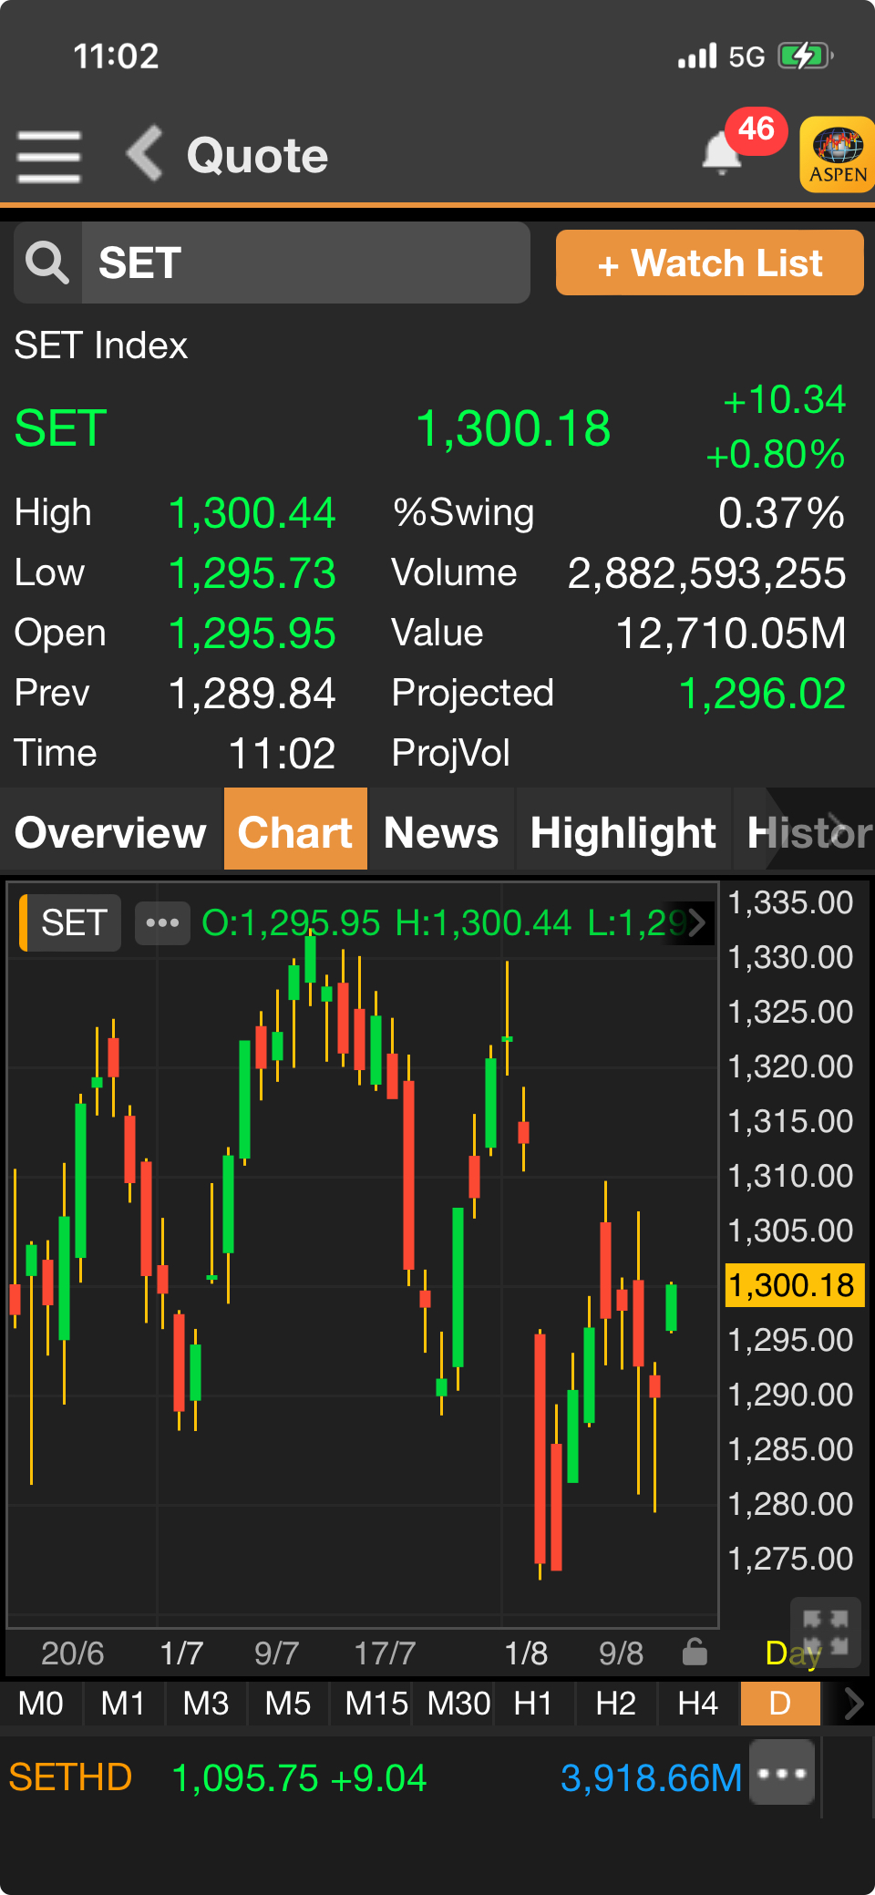Image resolution: width=875 pixels, height=1895 pixels.
Task: Tap the Open value 1,295.95
Action: [252, 633]
